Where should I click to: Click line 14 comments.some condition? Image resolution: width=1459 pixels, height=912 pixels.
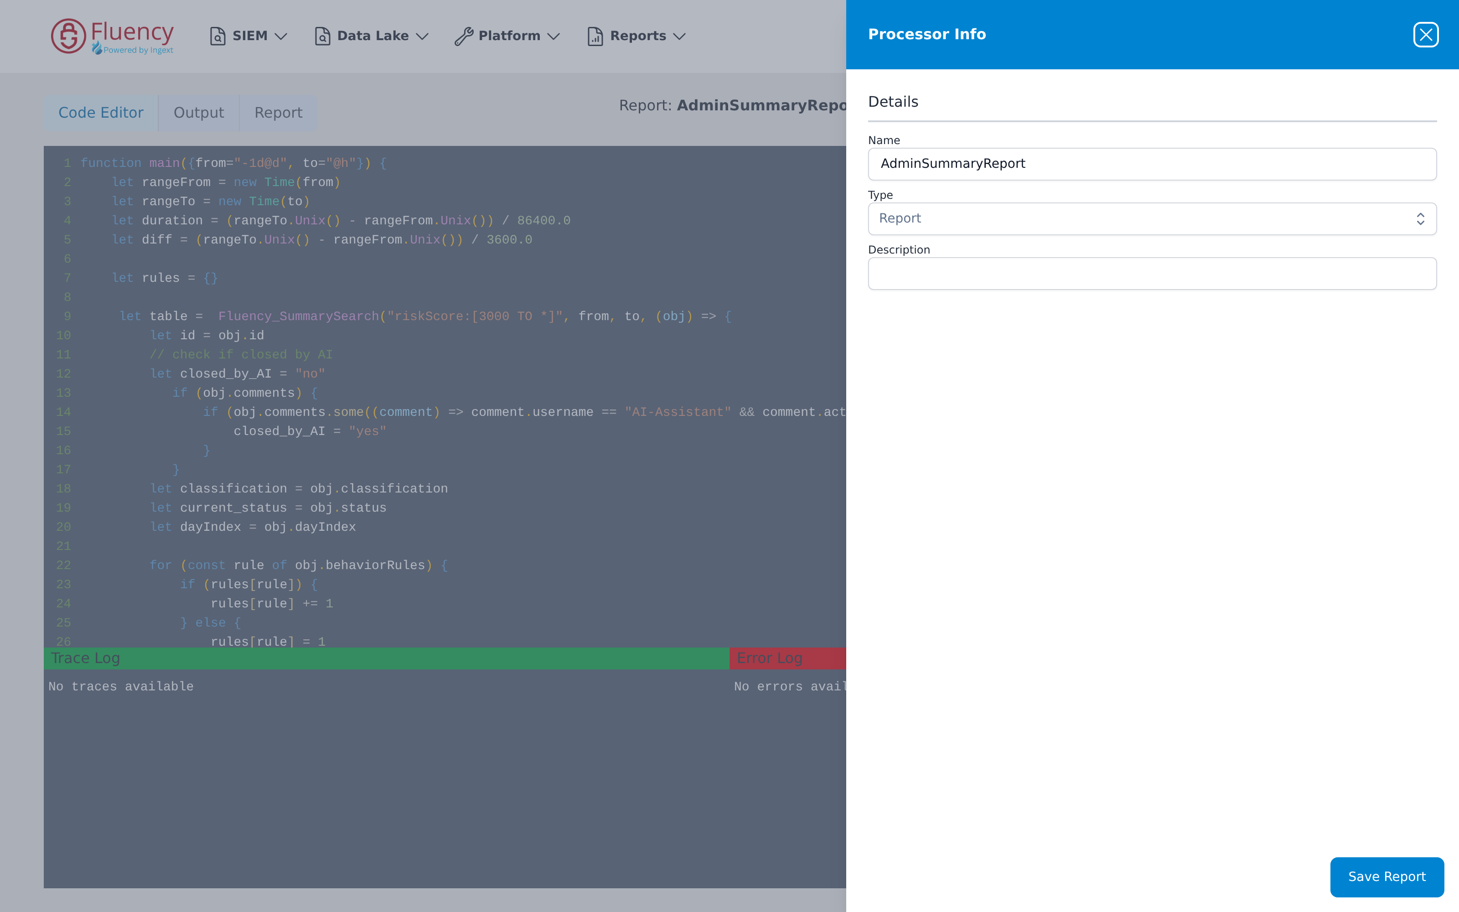tap(524, 412)
